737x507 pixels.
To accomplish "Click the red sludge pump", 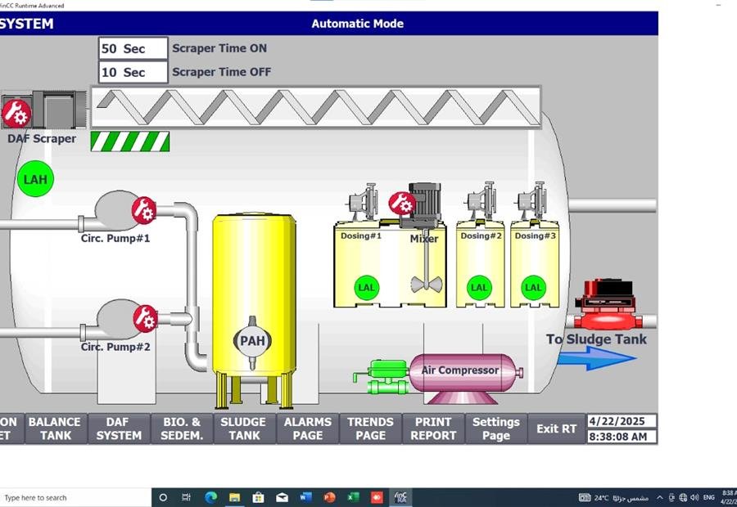I will (x=608, y=305).
